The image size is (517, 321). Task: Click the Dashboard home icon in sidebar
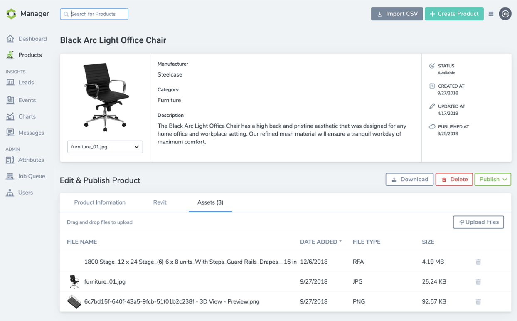click(x=10, y=39)
